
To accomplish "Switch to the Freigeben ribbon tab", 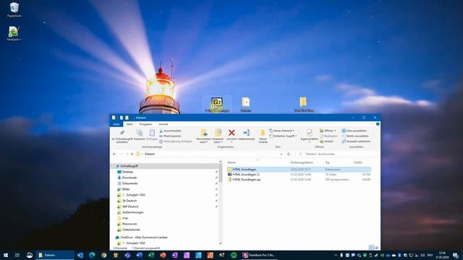I will 145,124.
